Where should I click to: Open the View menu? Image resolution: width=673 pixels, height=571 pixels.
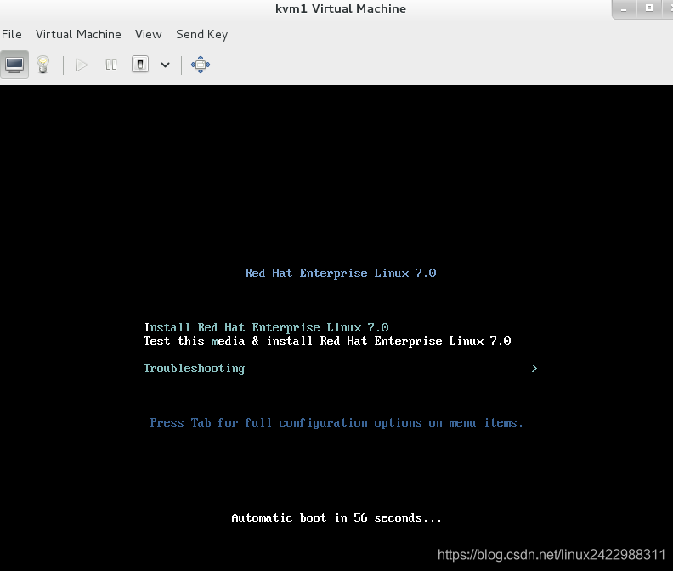tap(149, 34)
